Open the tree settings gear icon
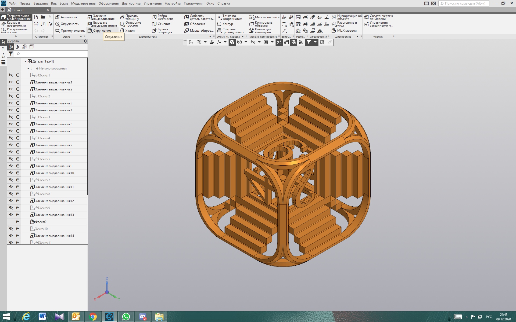Image resolution: width=516 pixels, height=322 pixels. (85, 41)
